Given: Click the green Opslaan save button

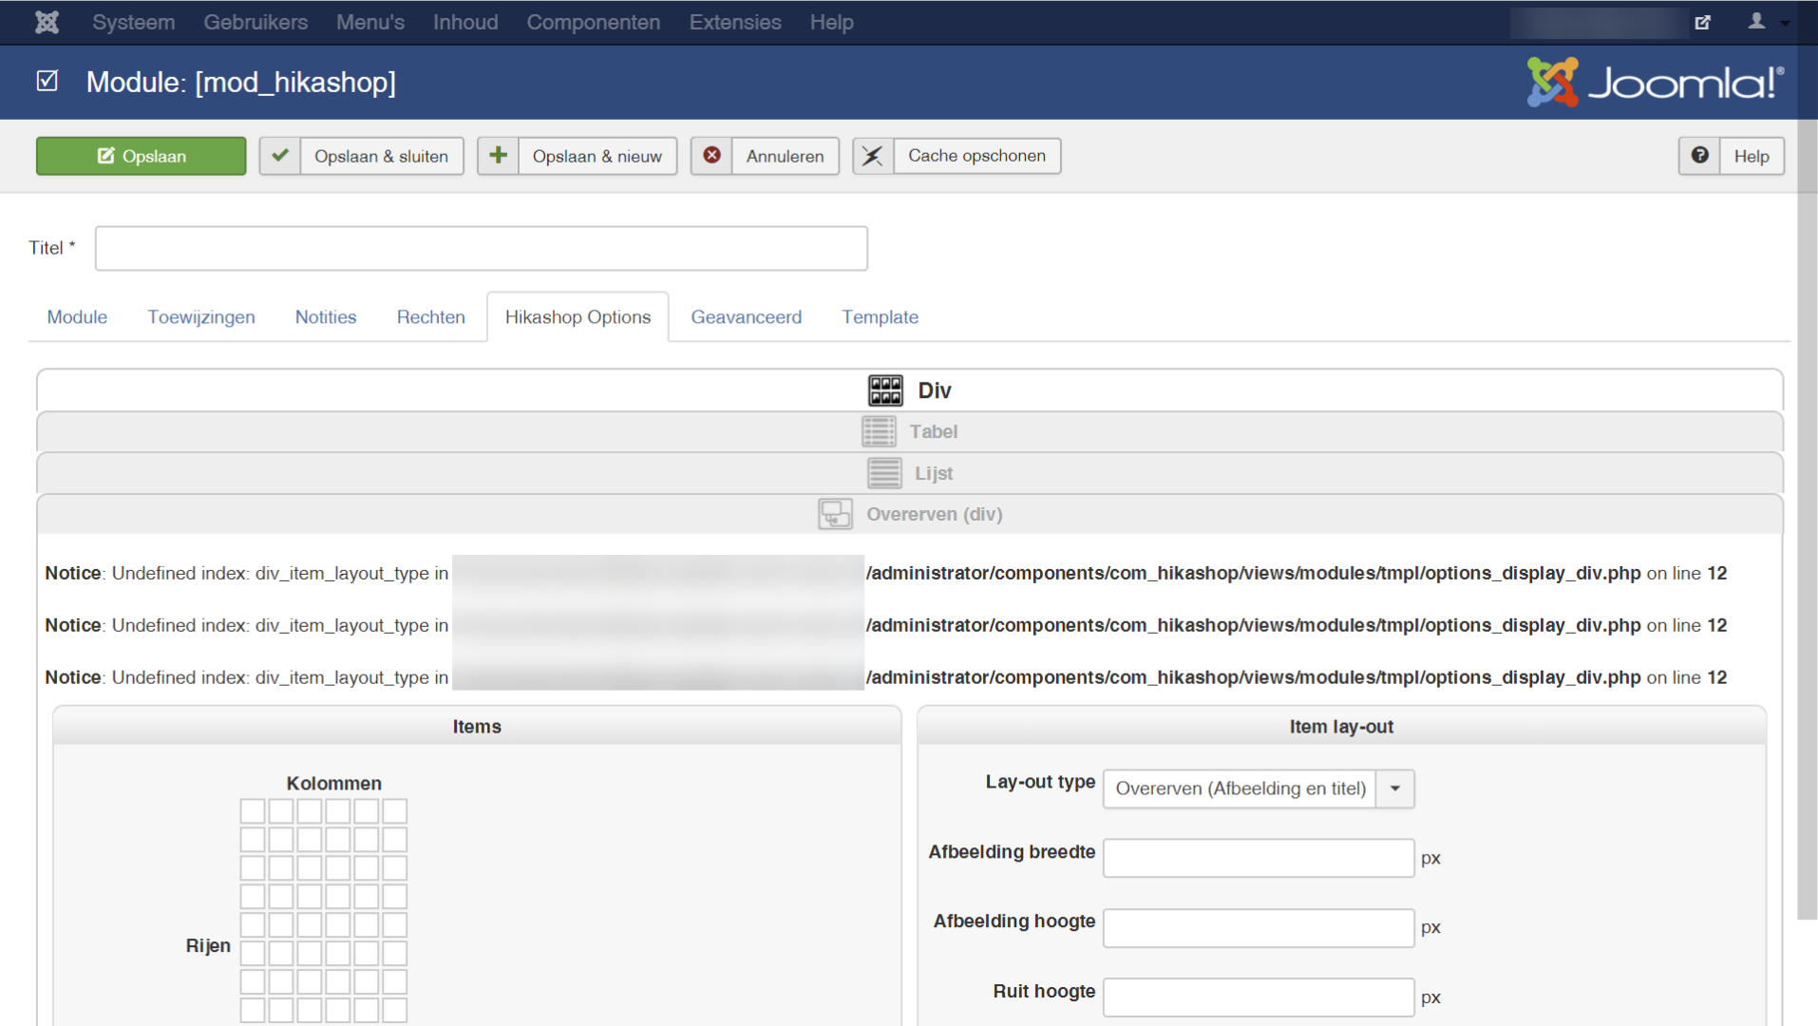Looking at the screenshot, I should pos(142,156).
